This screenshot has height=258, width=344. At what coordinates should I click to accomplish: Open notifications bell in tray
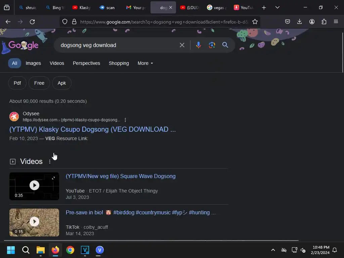pyautogui.click(x=335, y=250)
